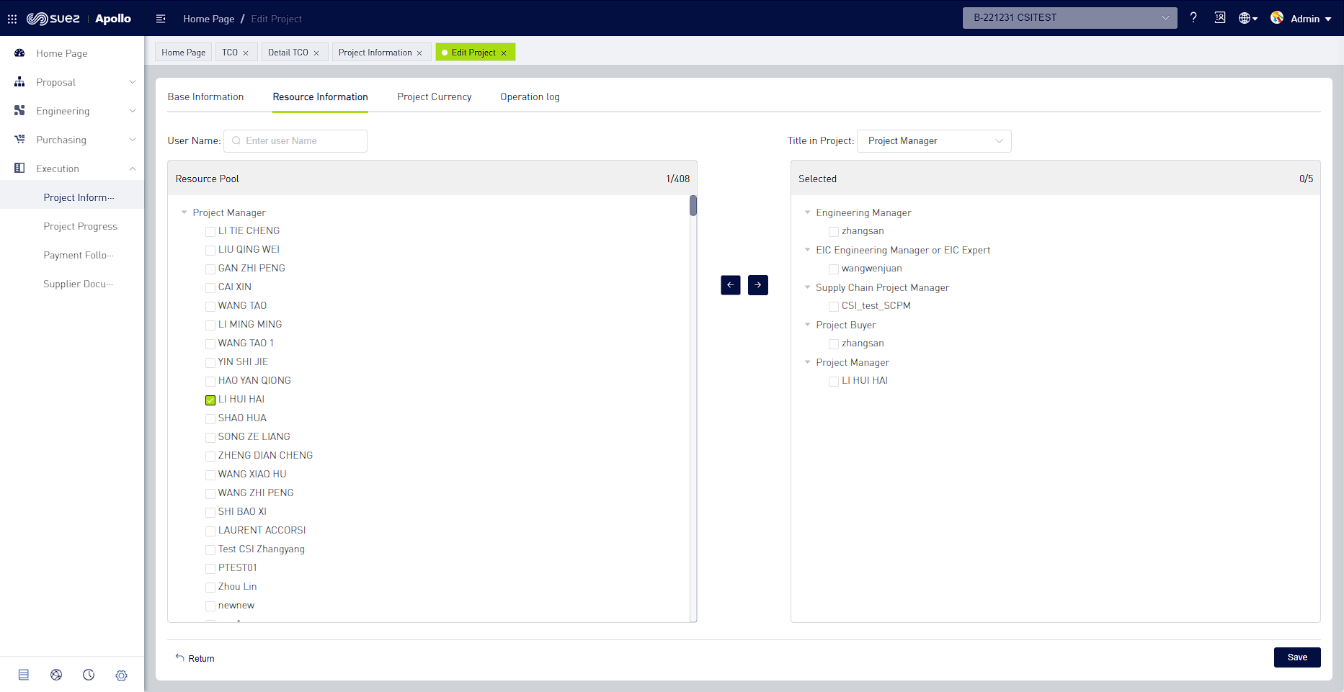
Task: Collapse the Supply Chain Project Manager group
Action: (x=808, y=287)
